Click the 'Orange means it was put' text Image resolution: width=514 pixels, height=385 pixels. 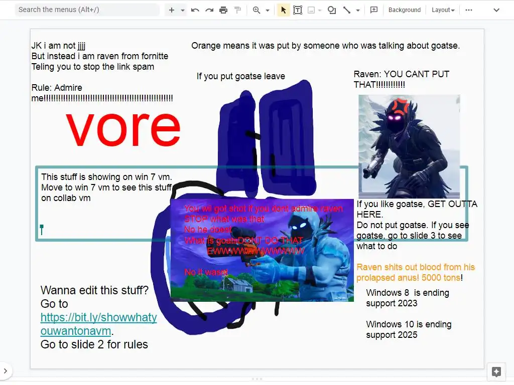tap(325, 46)
